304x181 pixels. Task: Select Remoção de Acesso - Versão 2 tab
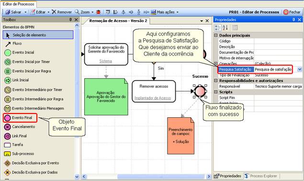pos(118,21)
